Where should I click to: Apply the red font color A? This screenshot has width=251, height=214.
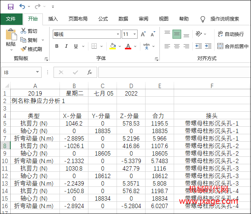[x=128, y=46]
